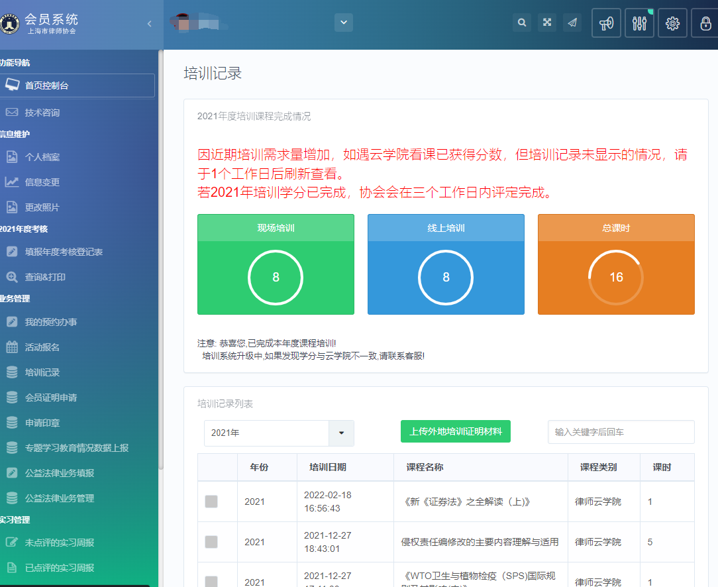718x587 pixels.
Task: Tick checkbox for 侵权责任编修改 course row
Action: tap(211, 542)
